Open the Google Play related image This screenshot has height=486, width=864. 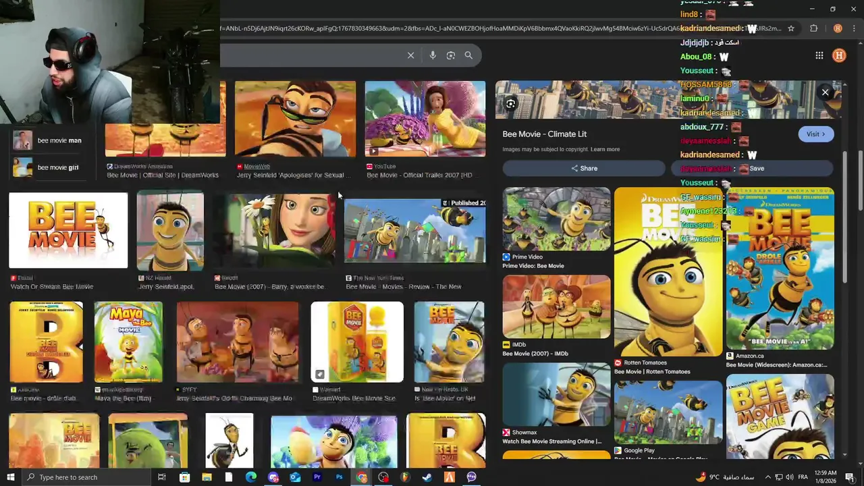pos(668,412)
